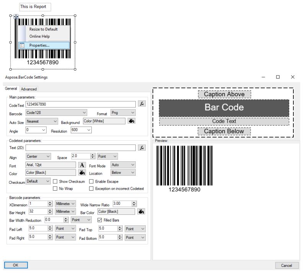This screenshot has width=306, height=273.
Task: Click the font picker A icon
Action: 82,165
